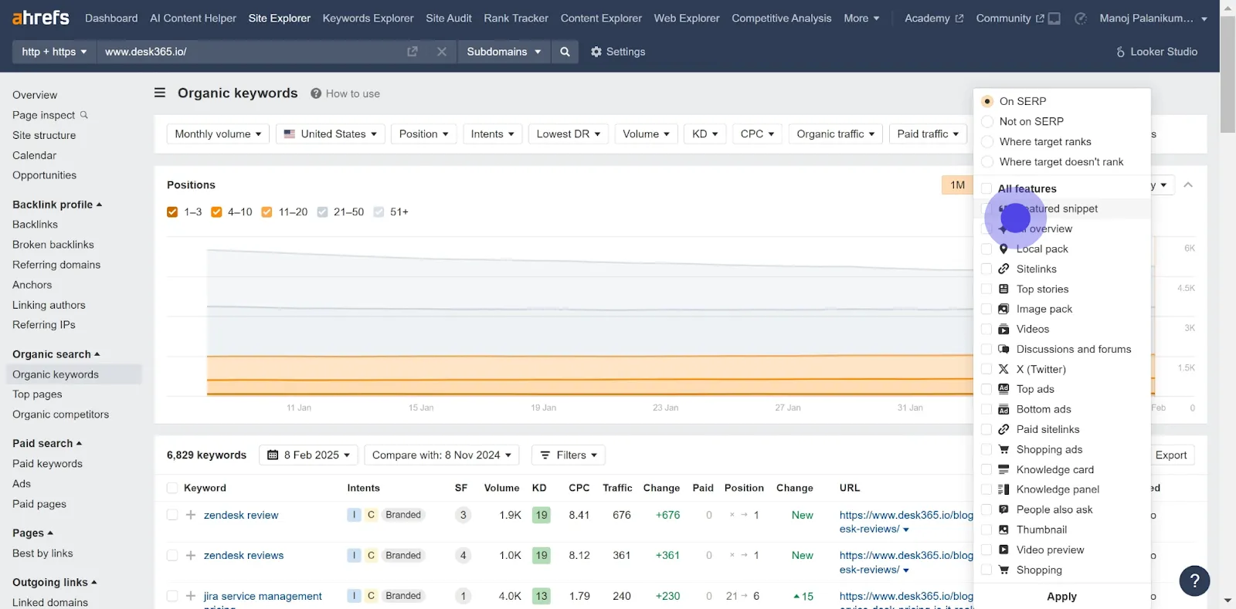Select the Not on SERP option
The image size is (1236, 609).
click(987, 121)
